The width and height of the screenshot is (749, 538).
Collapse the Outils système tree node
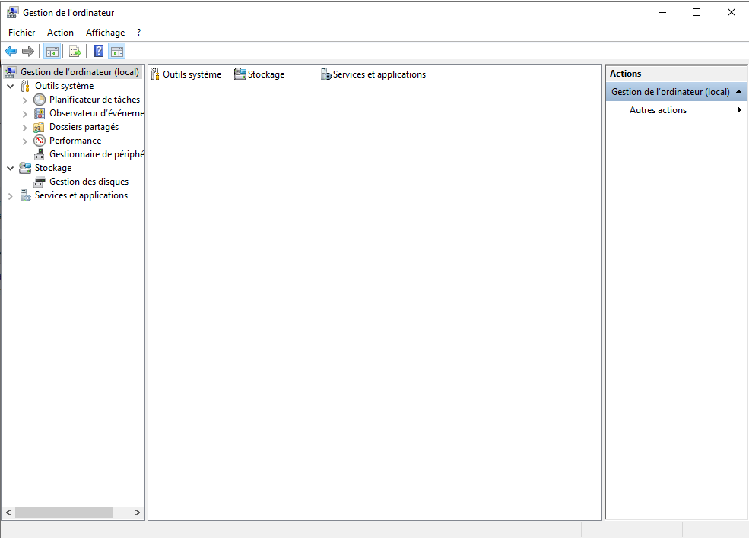pyautogui.click(x=11, y=87)
